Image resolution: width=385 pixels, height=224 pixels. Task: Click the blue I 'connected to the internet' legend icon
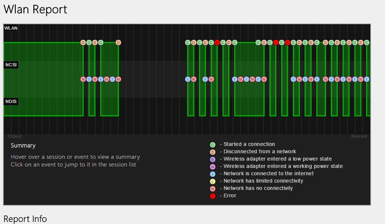click(213, 174)
